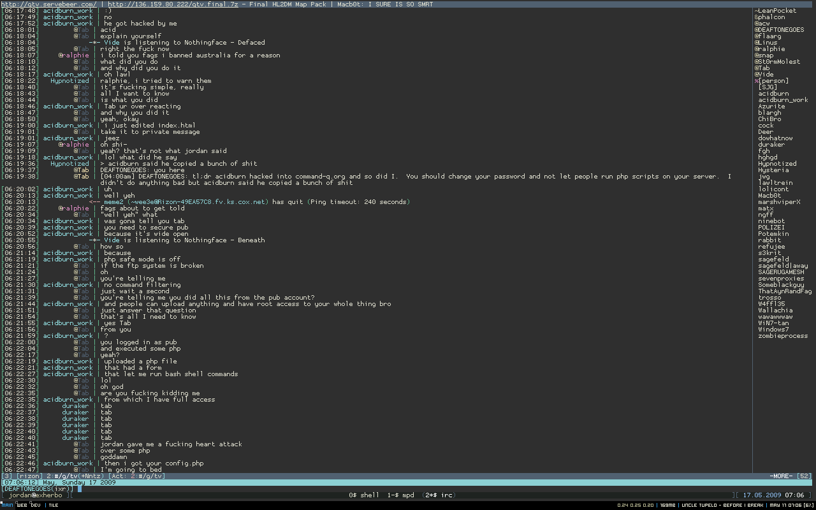816x510 pixels.
Task: Select @acw in the nick list
Action: click(x=762, y=24)
